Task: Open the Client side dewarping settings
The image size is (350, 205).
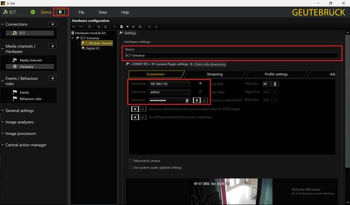Action: click(x=208, y=64)
